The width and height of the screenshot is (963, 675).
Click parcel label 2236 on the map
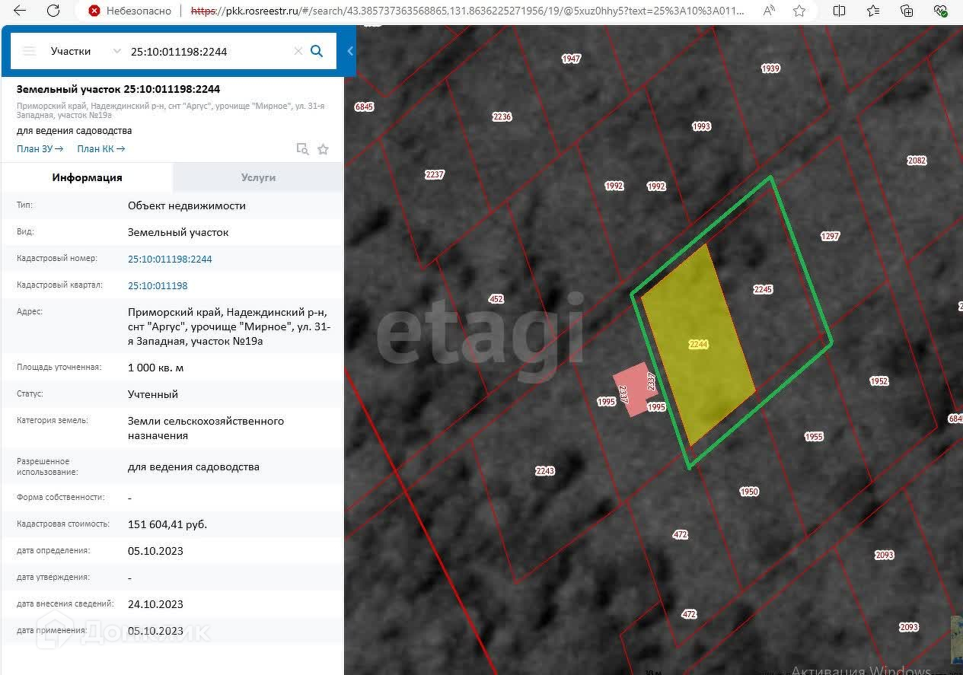coord(502,116)
